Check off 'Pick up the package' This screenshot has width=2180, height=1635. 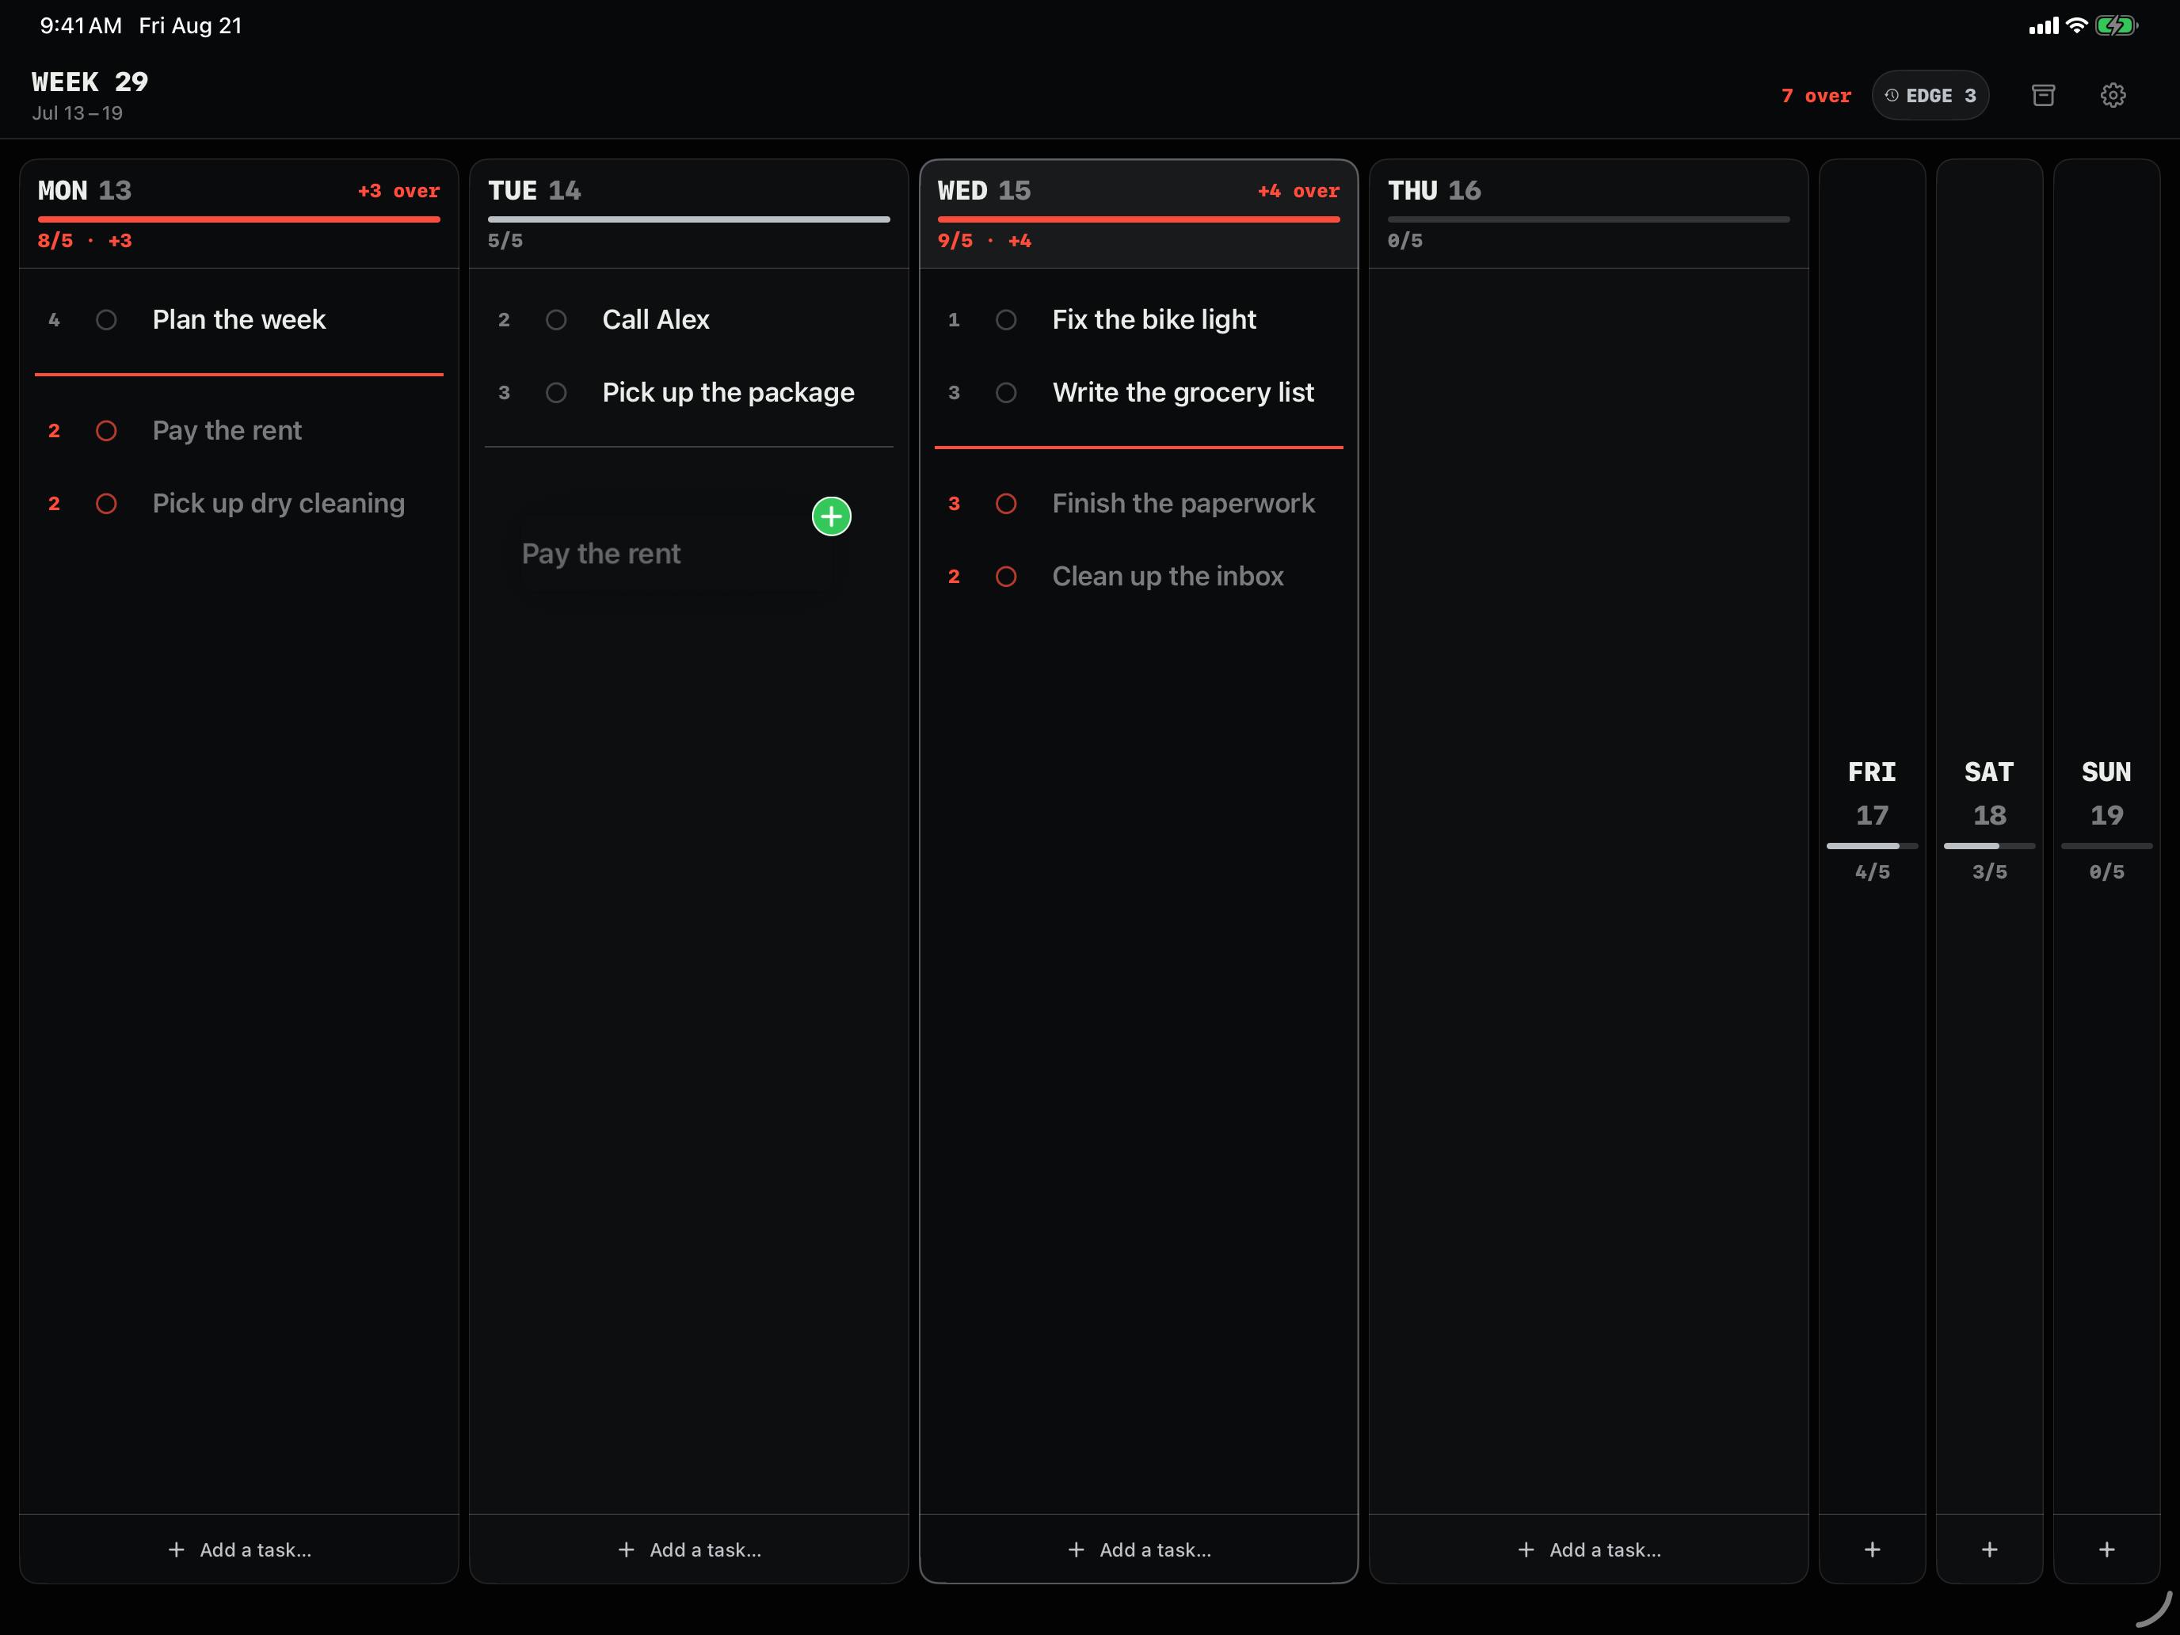tap(556, 393)
